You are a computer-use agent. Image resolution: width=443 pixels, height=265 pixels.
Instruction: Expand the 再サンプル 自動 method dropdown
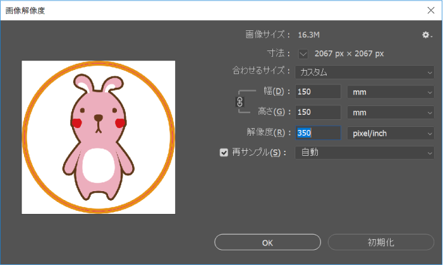[x=365, y=153]
